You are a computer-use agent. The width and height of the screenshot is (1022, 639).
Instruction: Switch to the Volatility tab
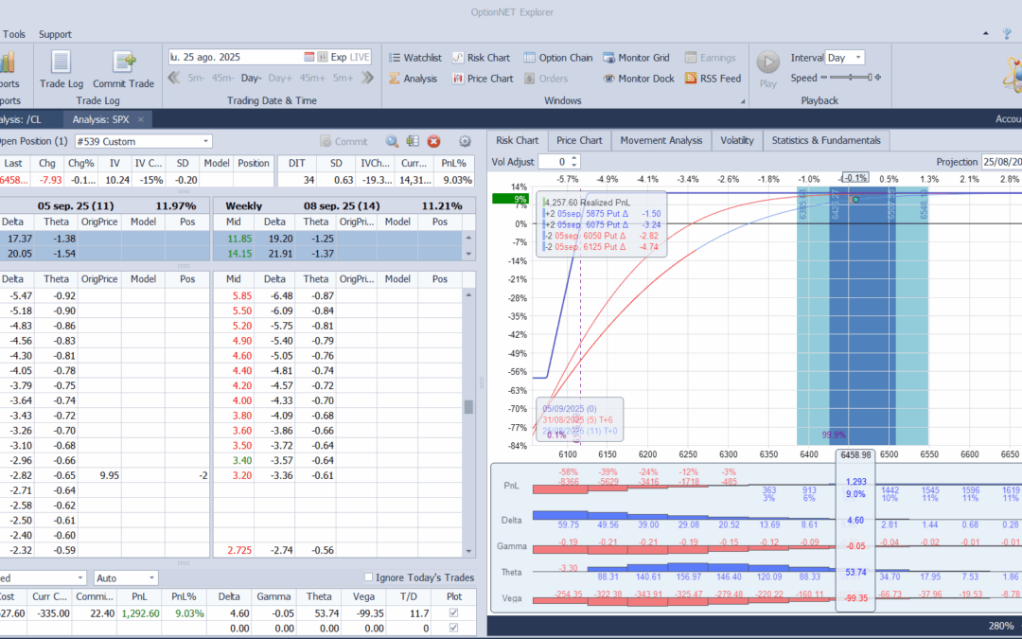coord(737,140)
